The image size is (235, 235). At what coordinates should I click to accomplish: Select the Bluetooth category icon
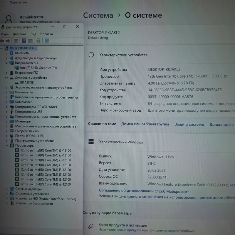[12, 53]
